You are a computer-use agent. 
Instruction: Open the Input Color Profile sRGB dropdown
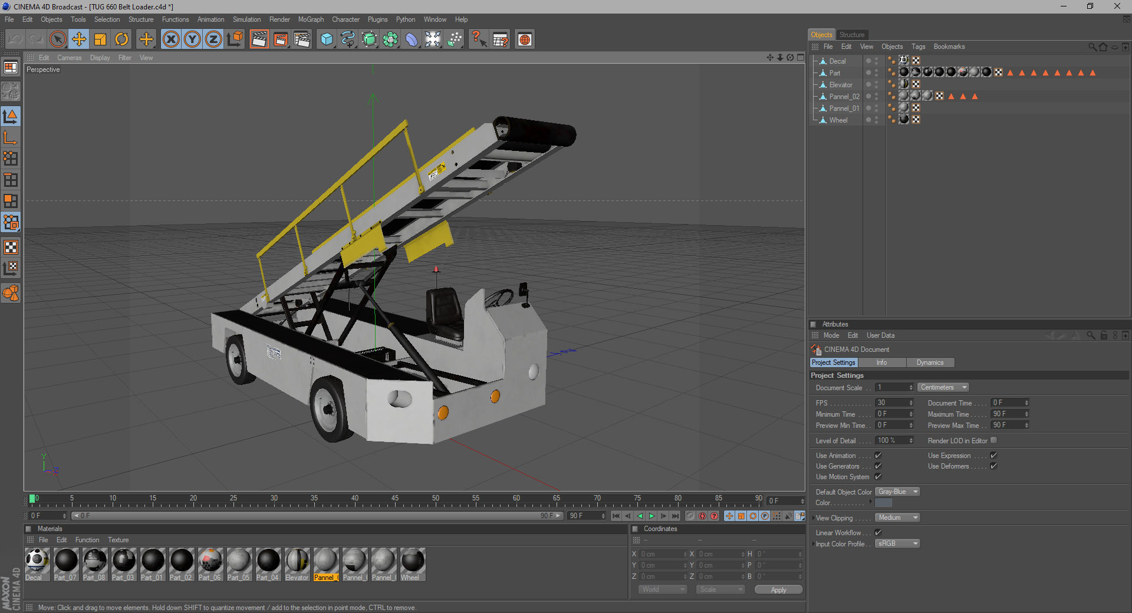click(897, 543)
